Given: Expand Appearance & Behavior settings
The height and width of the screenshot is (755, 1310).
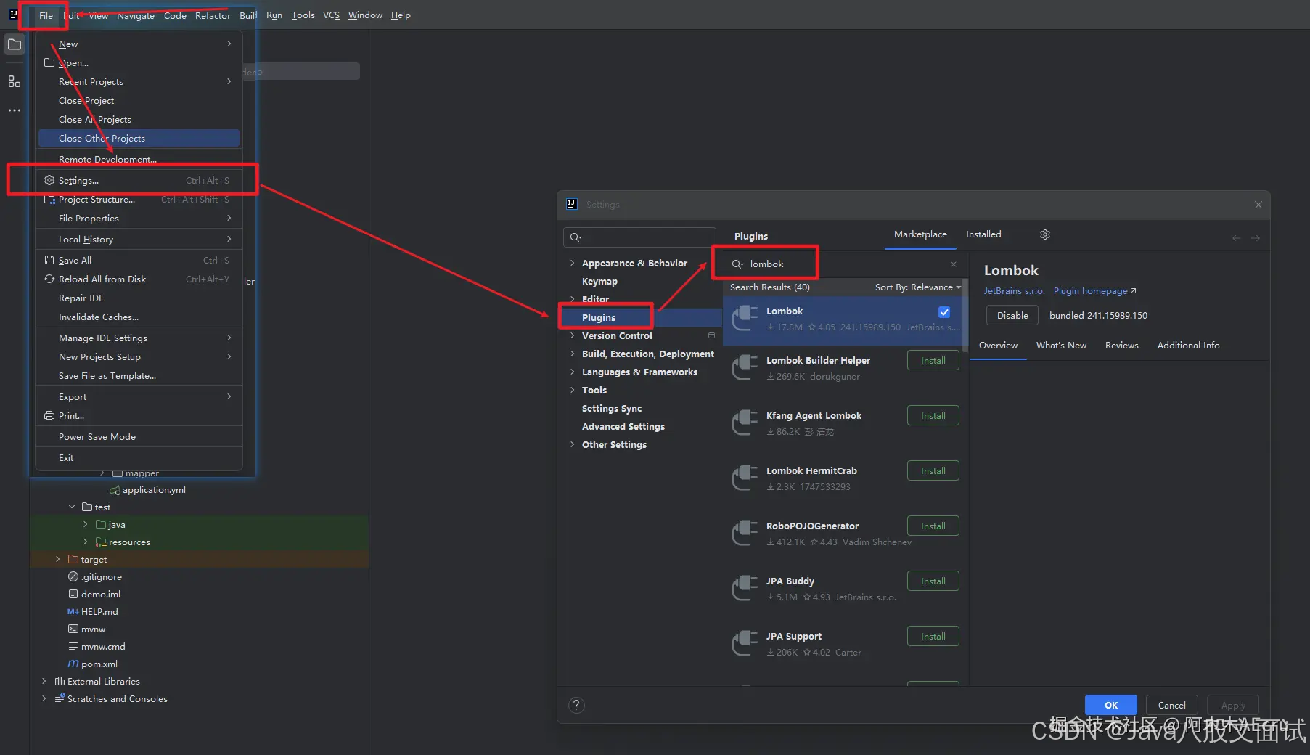Looking at the screenshot, I should point(572,263).
